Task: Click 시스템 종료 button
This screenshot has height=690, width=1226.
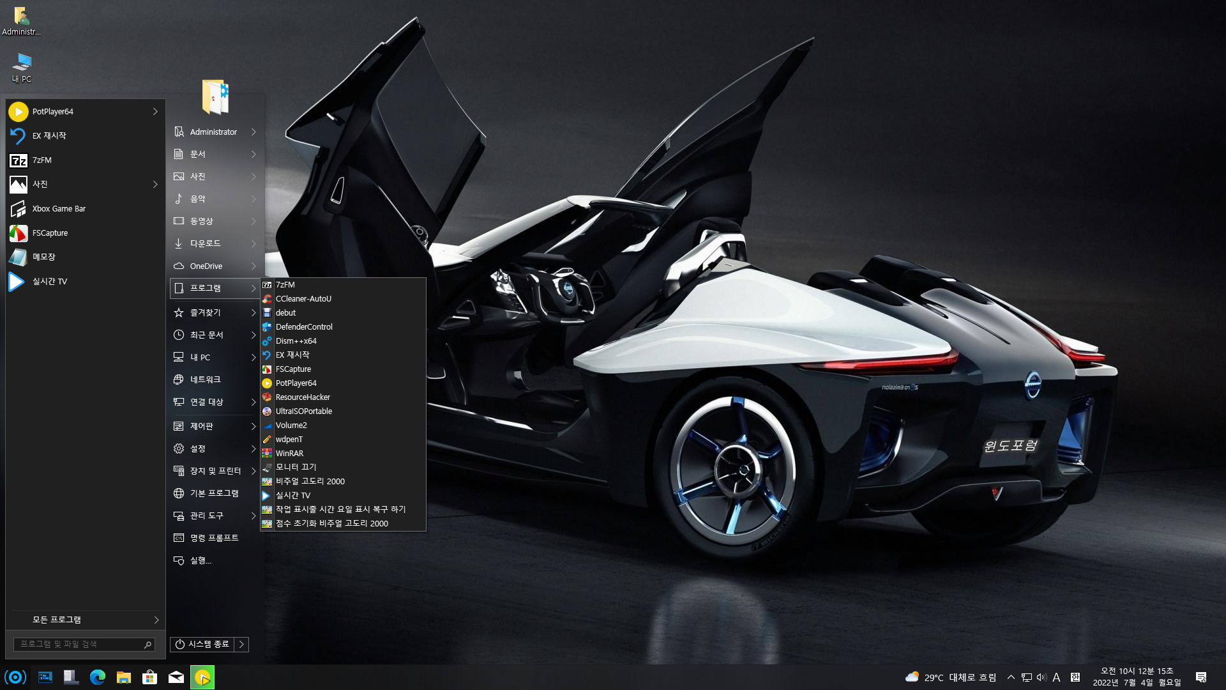Action: 202,645
